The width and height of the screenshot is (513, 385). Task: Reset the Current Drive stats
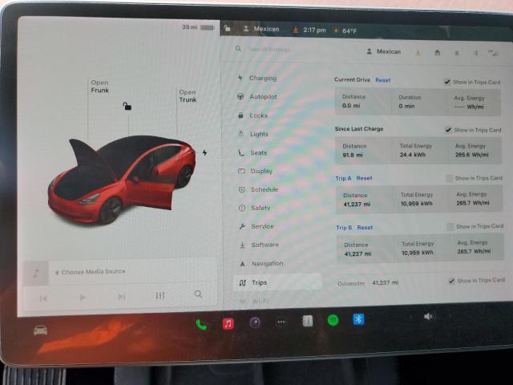(383, 80)
